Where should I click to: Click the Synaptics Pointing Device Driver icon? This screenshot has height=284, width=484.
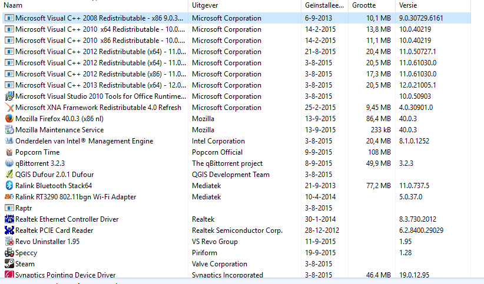(x=9, y=275)
